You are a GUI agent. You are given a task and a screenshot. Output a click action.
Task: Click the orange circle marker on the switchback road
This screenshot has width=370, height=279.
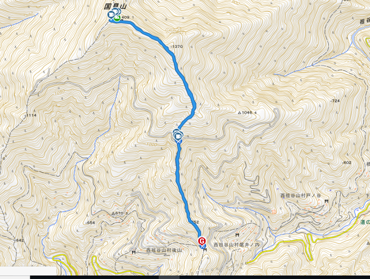274,212
